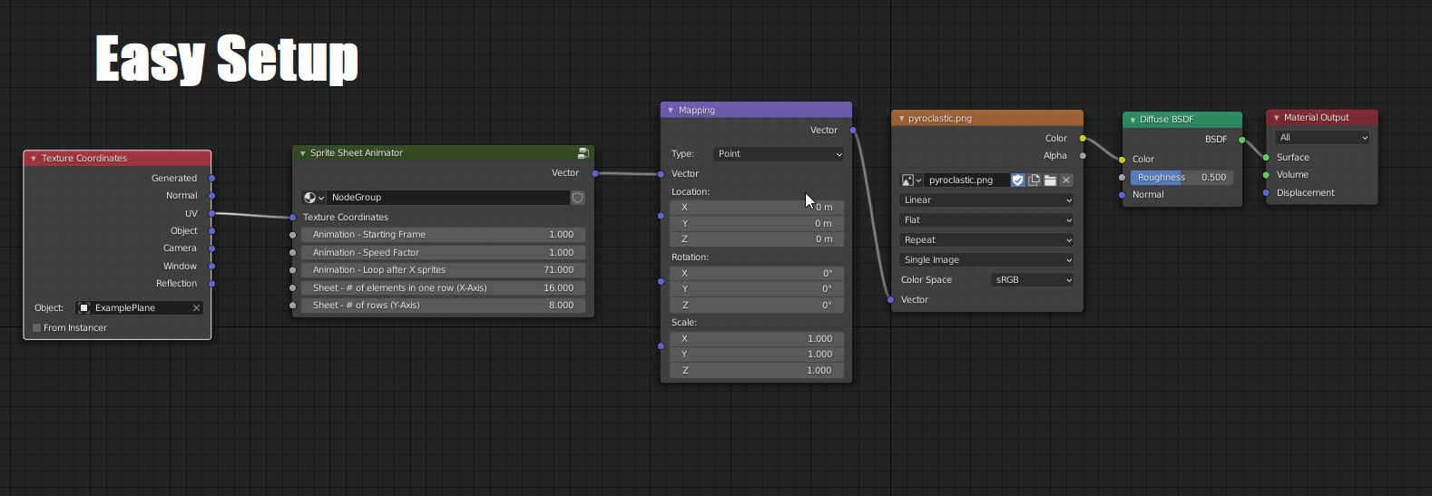Select the Mapping node title bar
This screenshot has height=496, width=1432.
click(x=756, y=111)
